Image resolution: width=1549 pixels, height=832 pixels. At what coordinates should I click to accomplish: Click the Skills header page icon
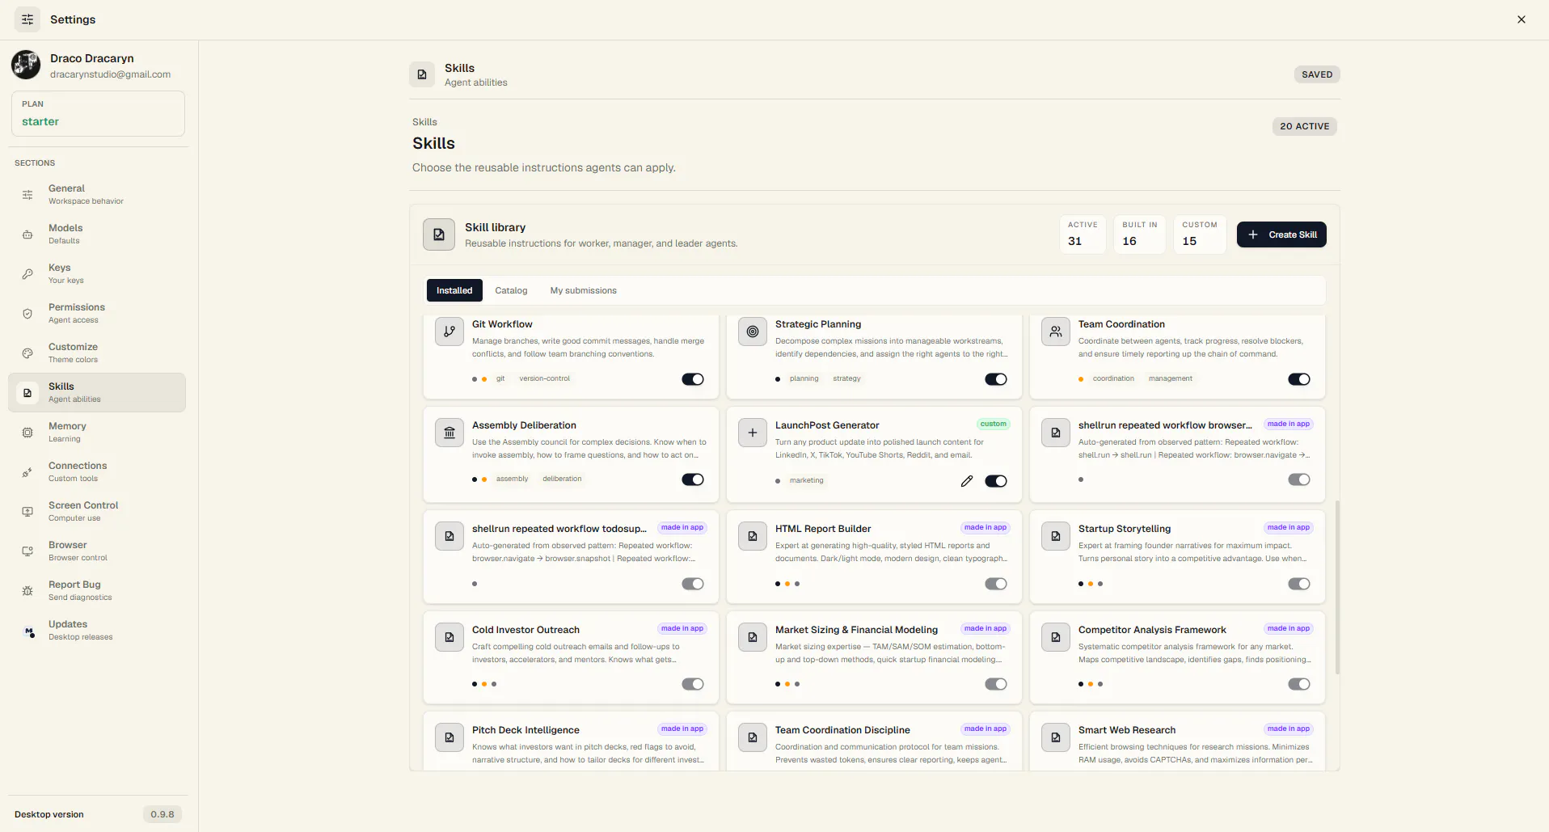pos(422,74)
